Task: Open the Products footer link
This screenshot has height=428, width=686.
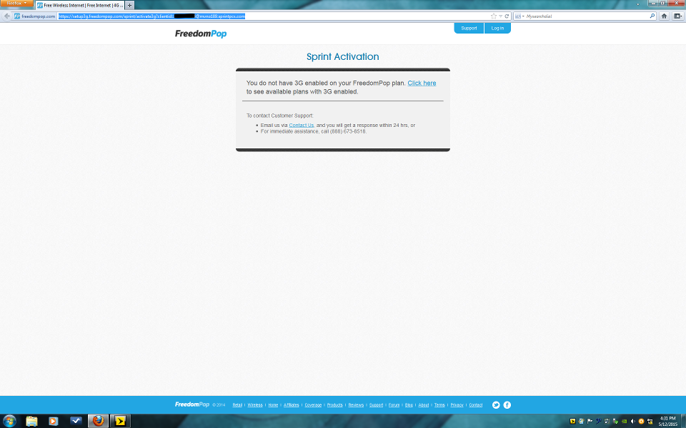Action: (x=334, y=405)
